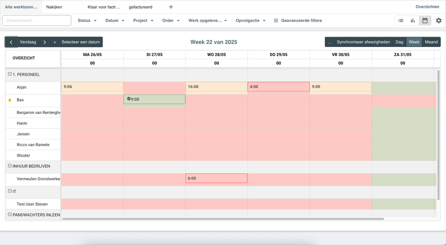This screenshot has height=245, width=446.
Task: Open the Order filter dropdown
Action: (x=170, y=20)
